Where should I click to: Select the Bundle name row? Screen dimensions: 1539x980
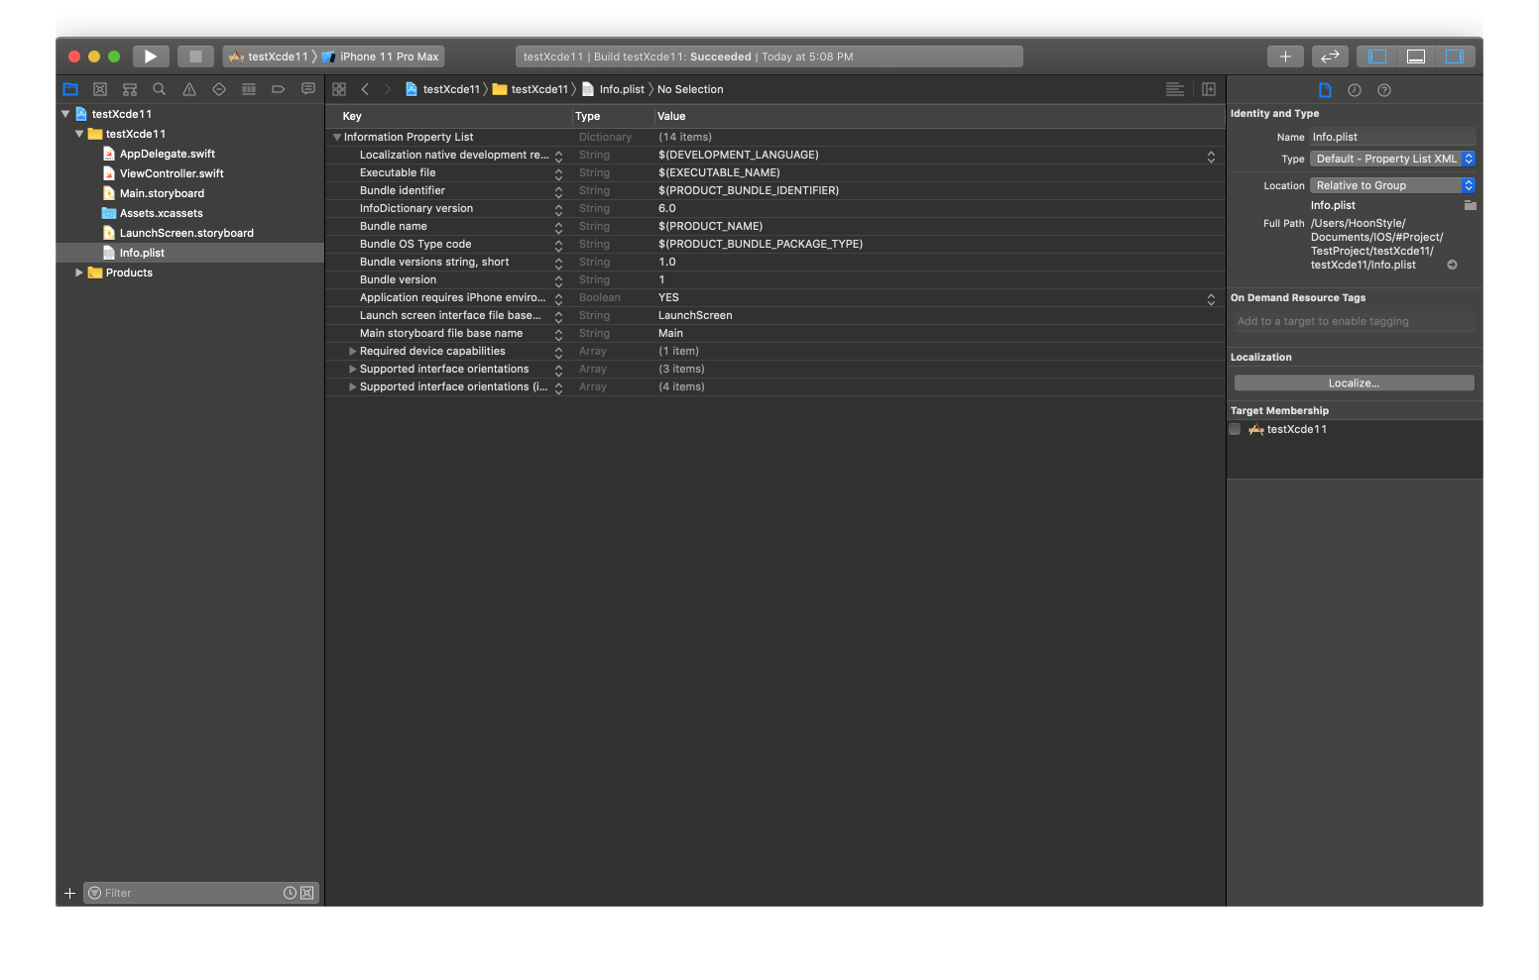pos(775,227)
